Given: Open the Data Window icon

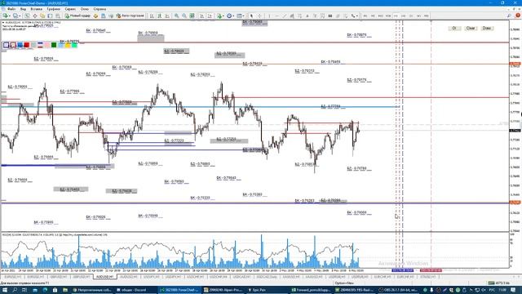Looking at the screenshot, I should click(34, 16).
